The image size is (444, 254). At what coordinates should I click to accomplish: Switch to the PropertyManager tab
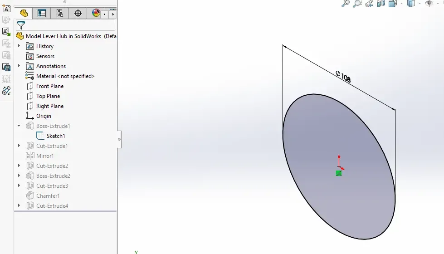tap(42, 13)
